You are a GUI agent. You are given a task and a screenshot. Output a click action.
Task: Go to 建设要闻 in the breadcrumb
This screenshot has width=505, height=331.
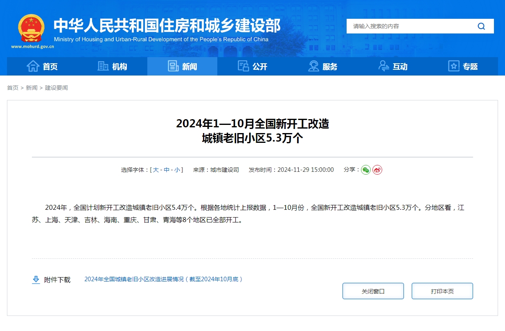point(56,88)
